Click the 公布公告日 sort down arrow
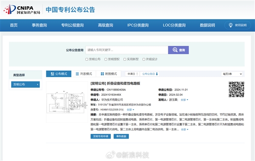The width and height of the screenshot is (255, 161). click(157, 74)
